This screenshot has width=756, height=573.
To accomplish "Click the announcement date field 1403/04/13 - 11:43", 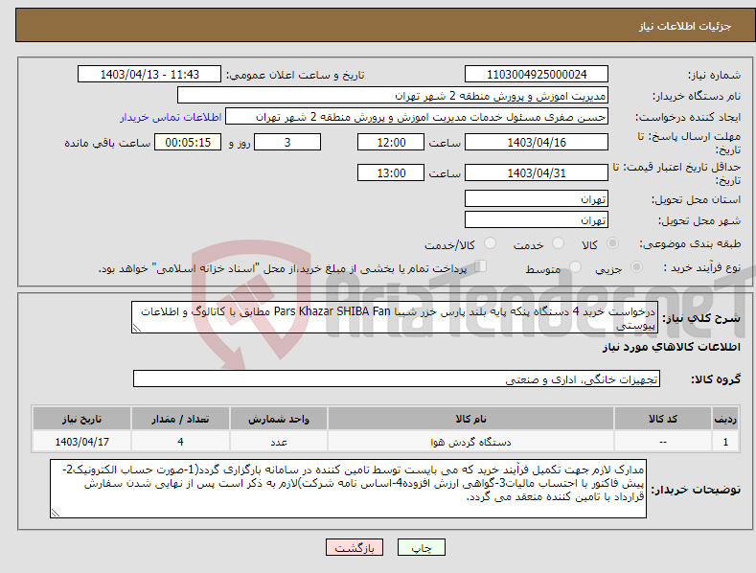I will click(149, 75).
